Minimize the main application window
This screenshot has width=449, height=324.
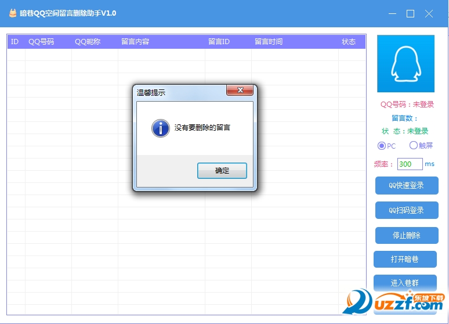[x=392, y=13]
